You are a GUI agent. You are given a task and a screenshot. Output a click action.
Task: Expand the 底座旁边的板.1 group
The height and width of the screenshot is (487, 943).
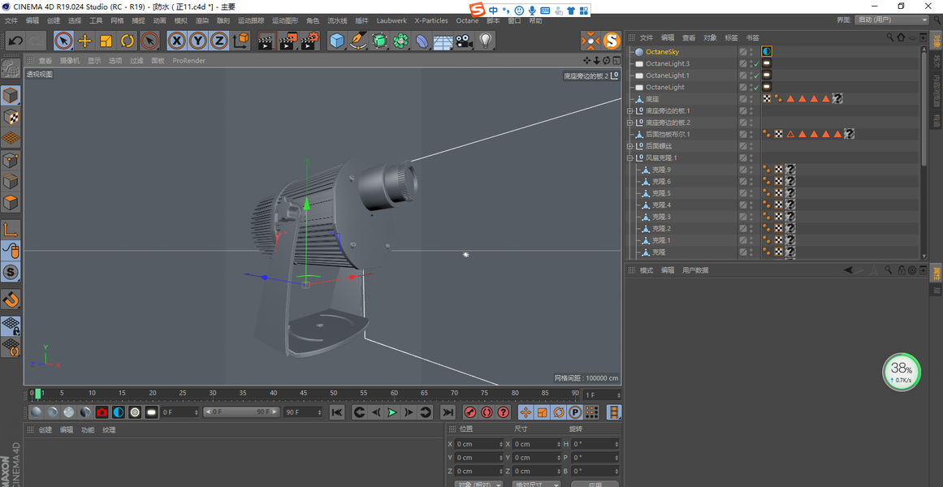click(x=630, y=110)
